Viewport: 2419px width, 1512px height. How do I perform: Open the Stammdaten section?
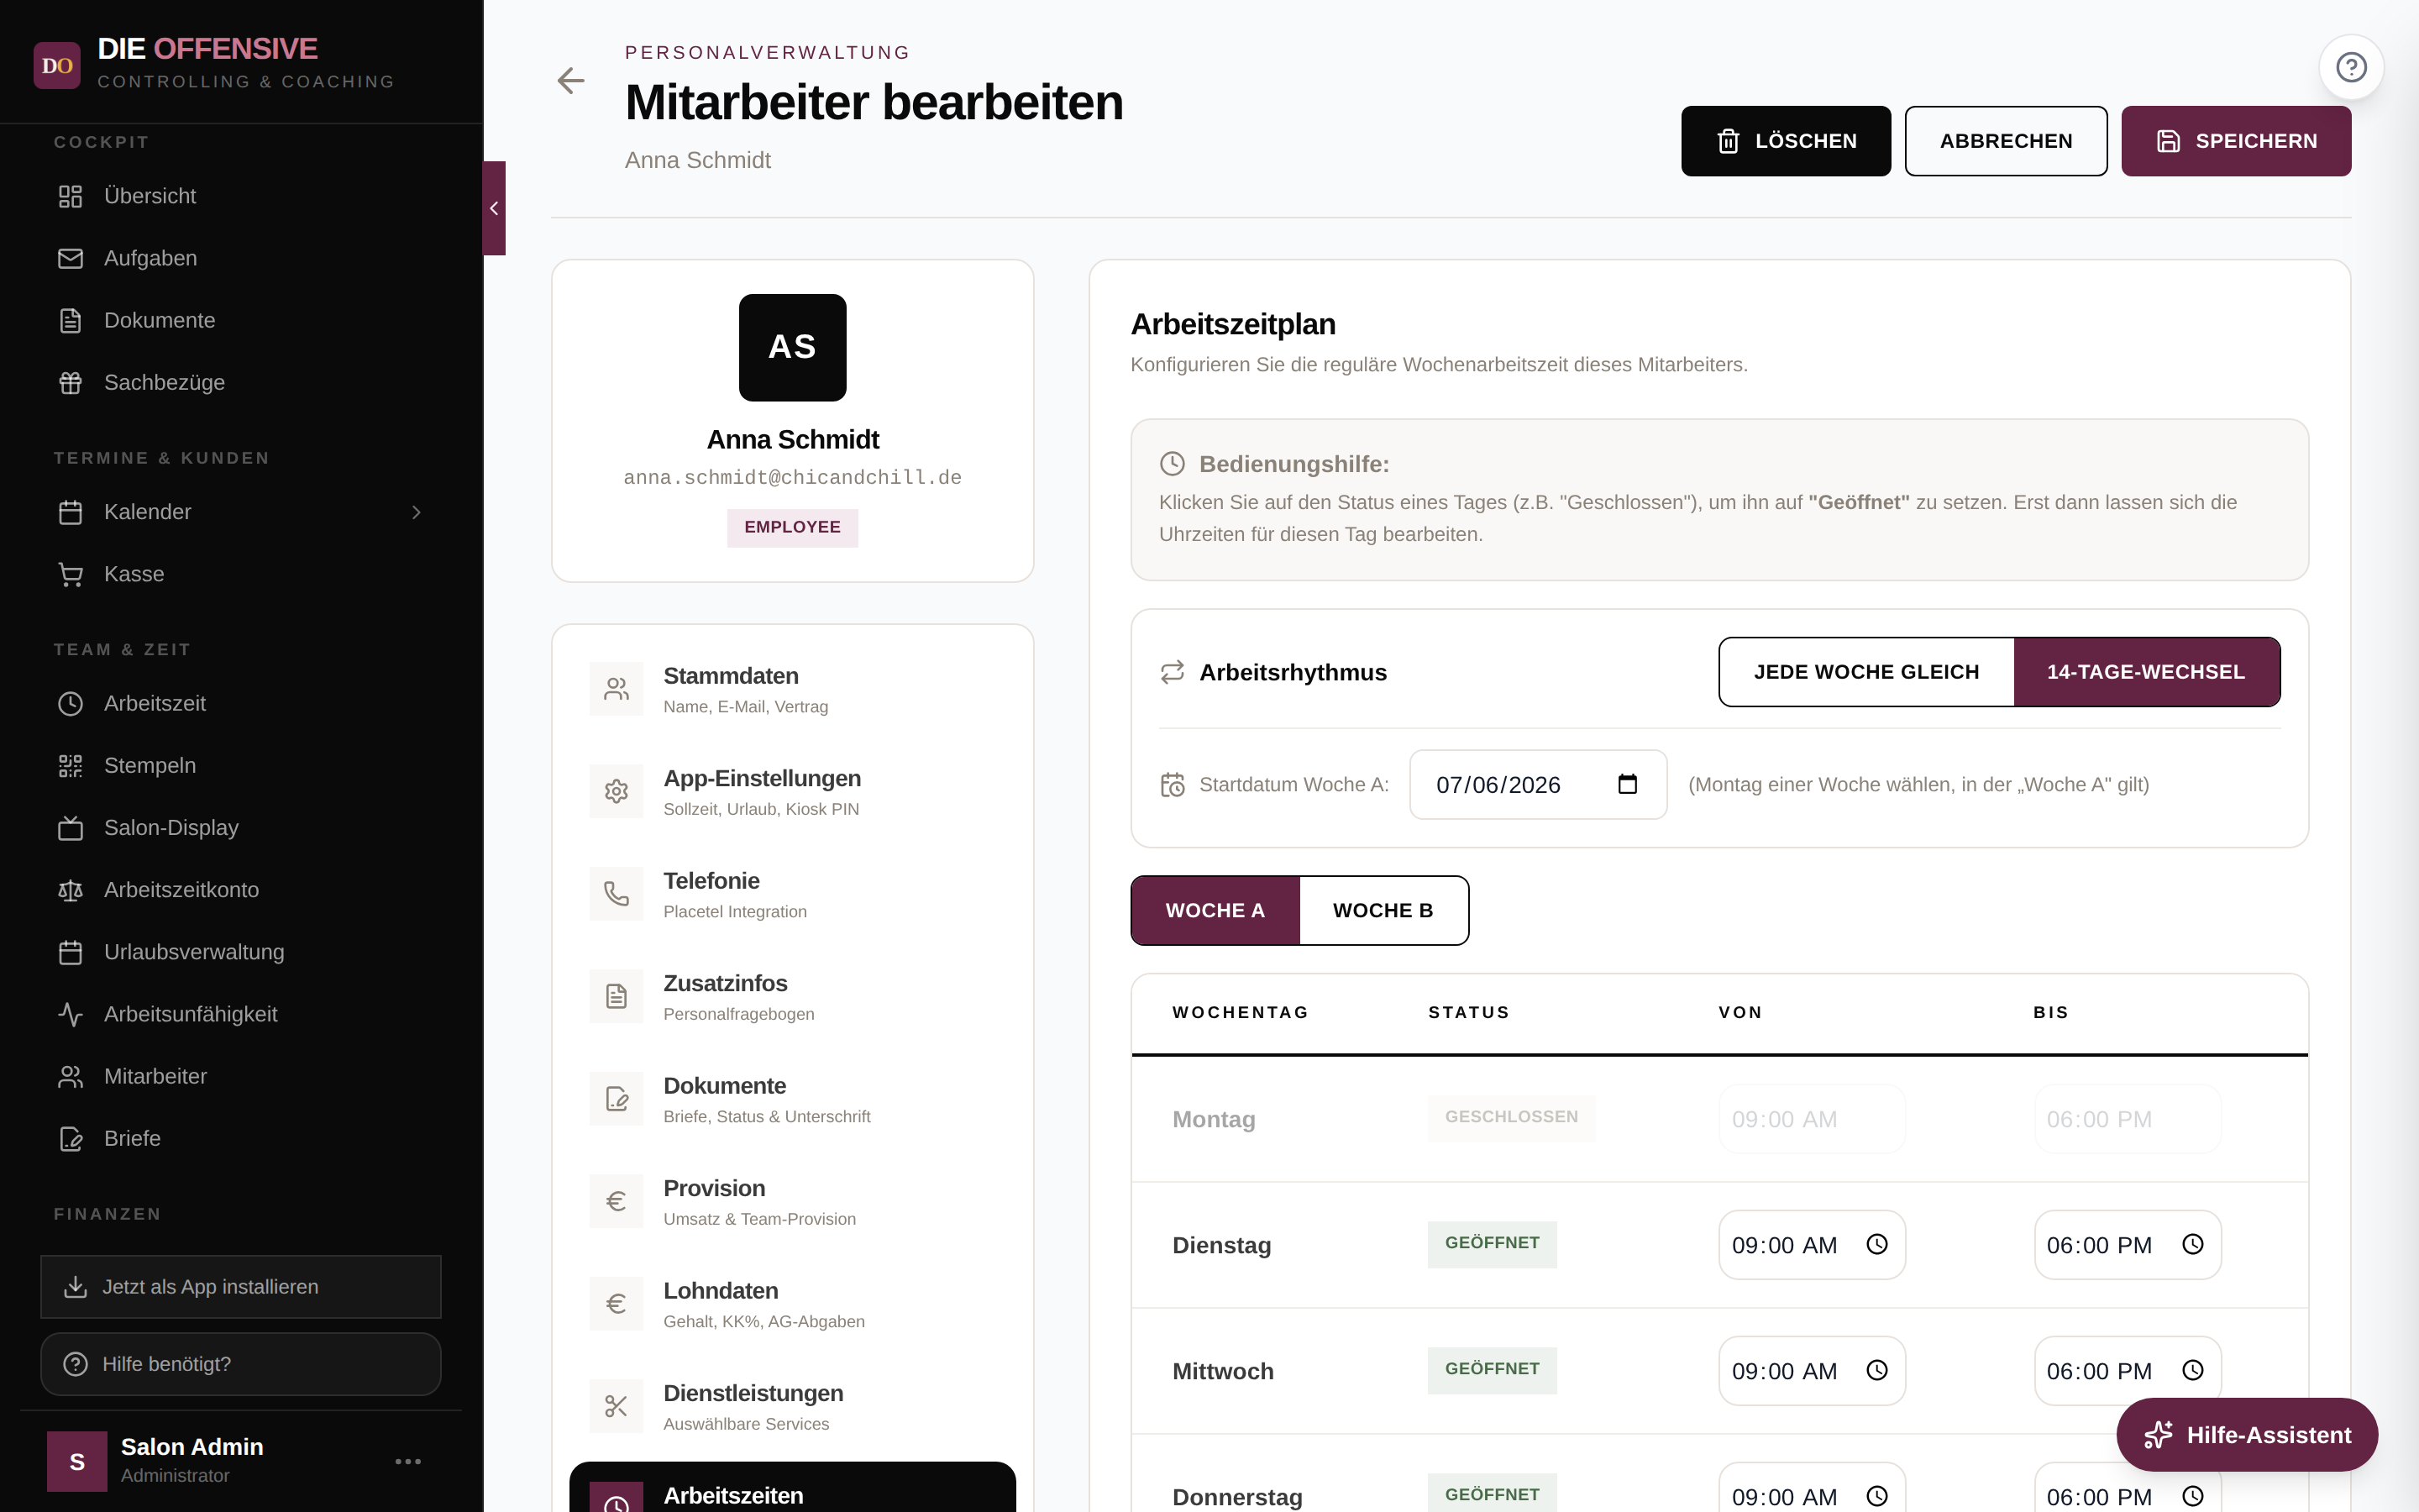[x=792, y=689]
